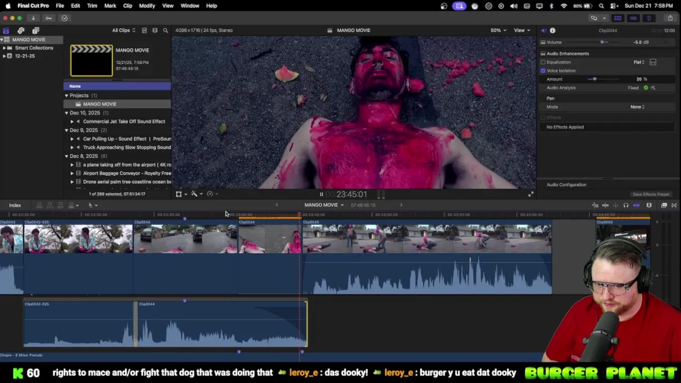Click the Share export button

click(670, 18)
